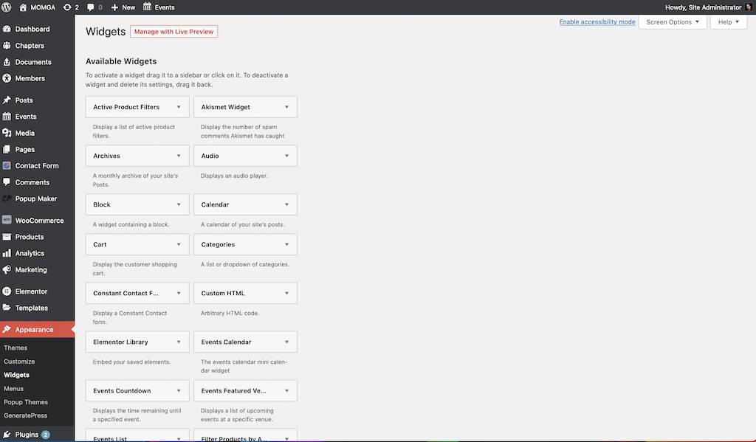Viewport: 756px width, 442px height.
Task: Open the Help dropdown
Action: [x=728, y=21]
